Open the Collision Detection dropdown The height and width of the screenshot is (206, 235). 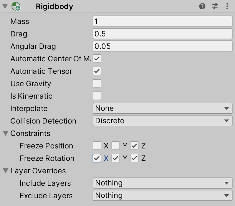[162, 121]
